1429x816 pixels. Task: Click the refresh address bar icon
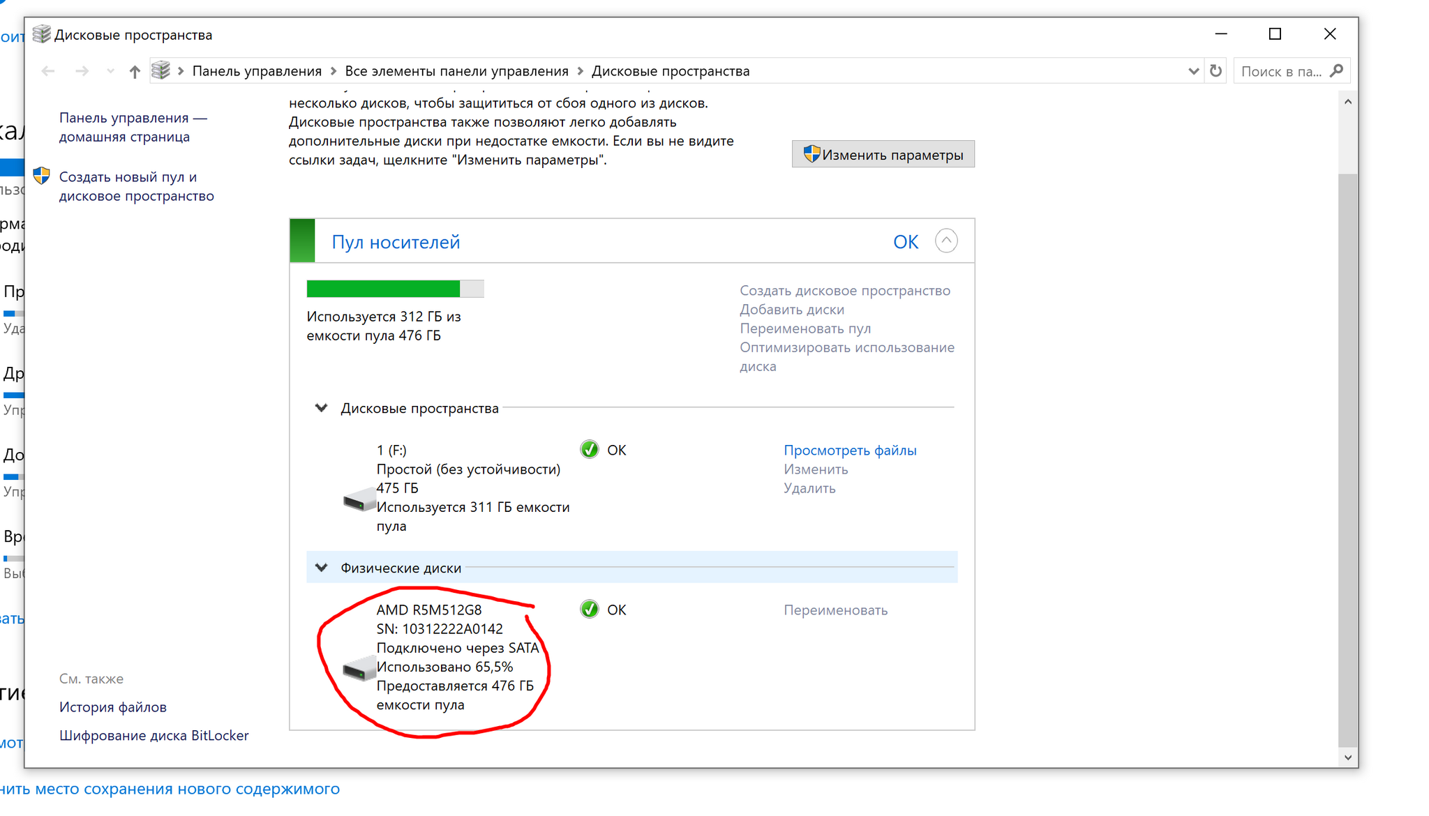(1215, 71)
